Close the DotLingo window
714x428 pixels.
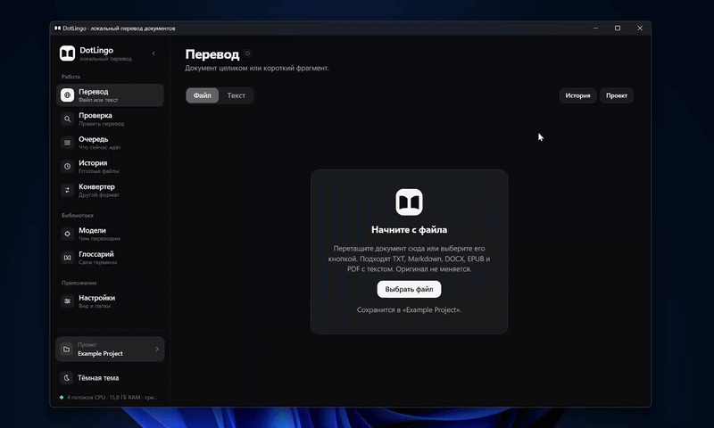(x=640, y=29)
